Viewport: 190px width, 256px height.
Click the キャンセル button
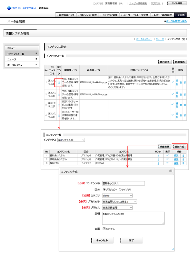click(102, 240)
